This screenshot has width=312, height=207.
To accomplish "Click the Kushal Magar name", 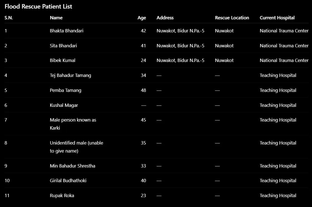I will pos(64,105).
